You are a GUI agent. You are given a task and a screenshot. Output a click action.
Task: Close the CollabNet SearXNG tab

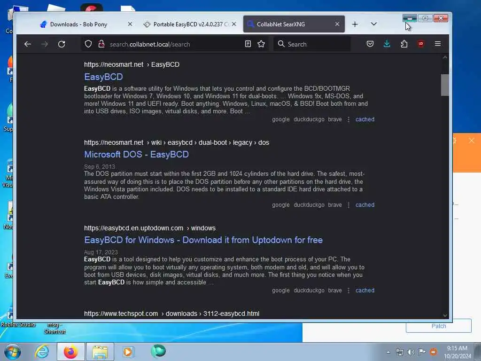click(x=337, y=24)
